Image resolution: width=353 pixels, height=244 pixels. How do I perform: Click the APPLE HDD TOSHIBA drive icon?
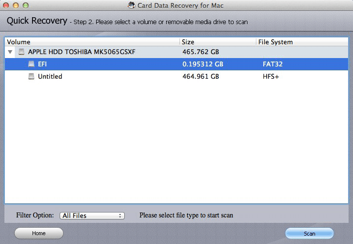pyautogui.click(x=21, y=52)
